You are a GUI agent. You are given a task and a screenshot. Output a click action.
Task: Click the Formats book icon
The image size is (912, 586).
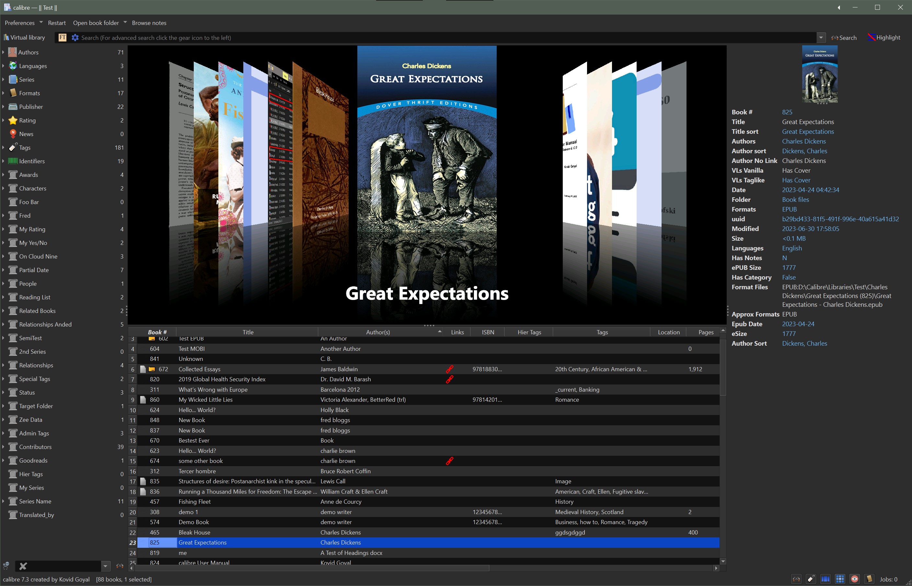[13, 93]
